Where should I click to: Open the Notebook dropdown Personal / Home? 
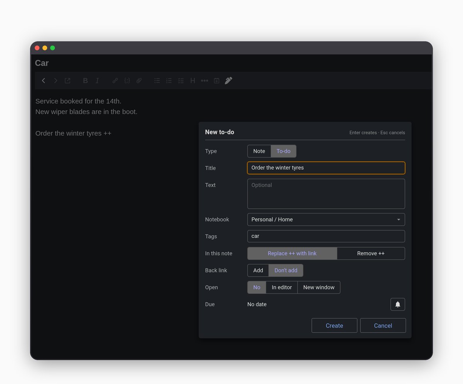[326, 220]
